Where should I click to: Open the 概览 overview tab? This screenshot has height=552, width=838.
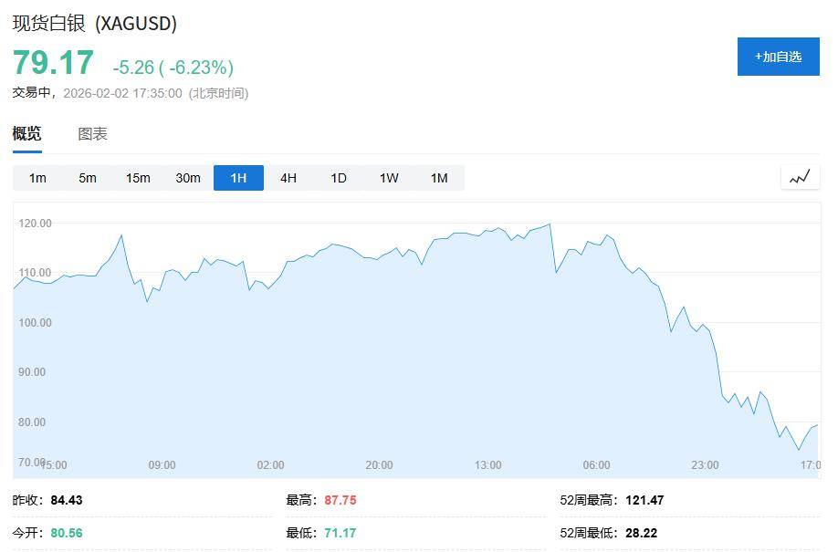click(26, 134)
